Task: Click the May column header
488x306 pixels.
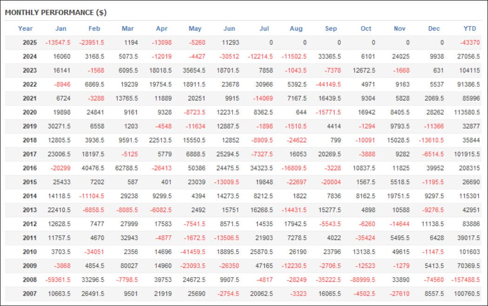Action: point(195,29)
